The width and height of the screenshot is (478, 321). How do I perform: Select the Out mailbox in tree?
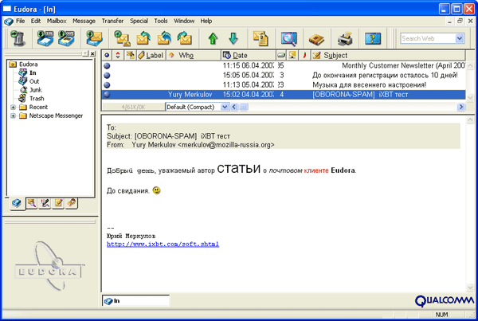pos(34,81)
